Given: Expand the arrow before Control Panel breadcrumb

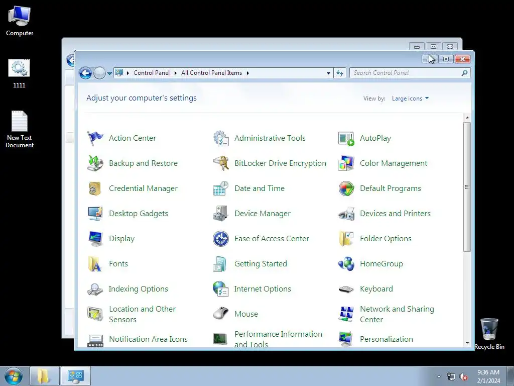Looking at the screenshot, I should pos(128,73).
